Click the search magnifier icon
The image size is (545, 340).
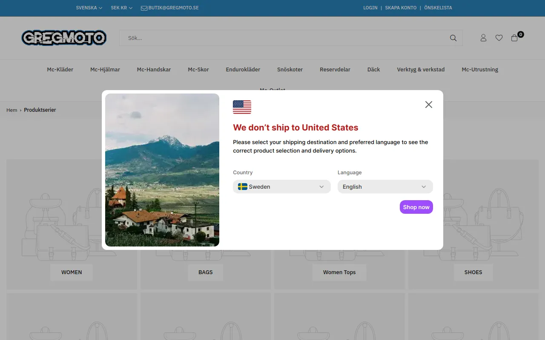pos(453,38)
